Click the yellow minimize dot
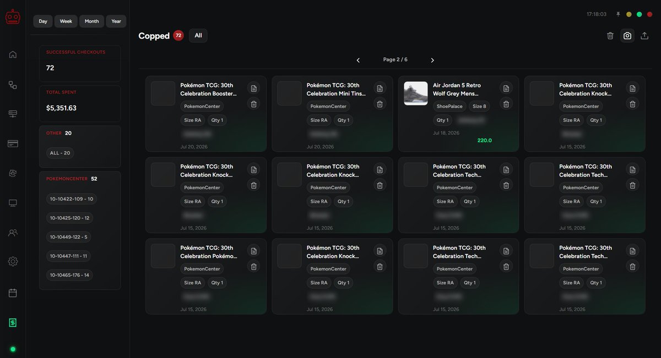The width and height of the screenshot is (661, 358). tap(629, 14)
